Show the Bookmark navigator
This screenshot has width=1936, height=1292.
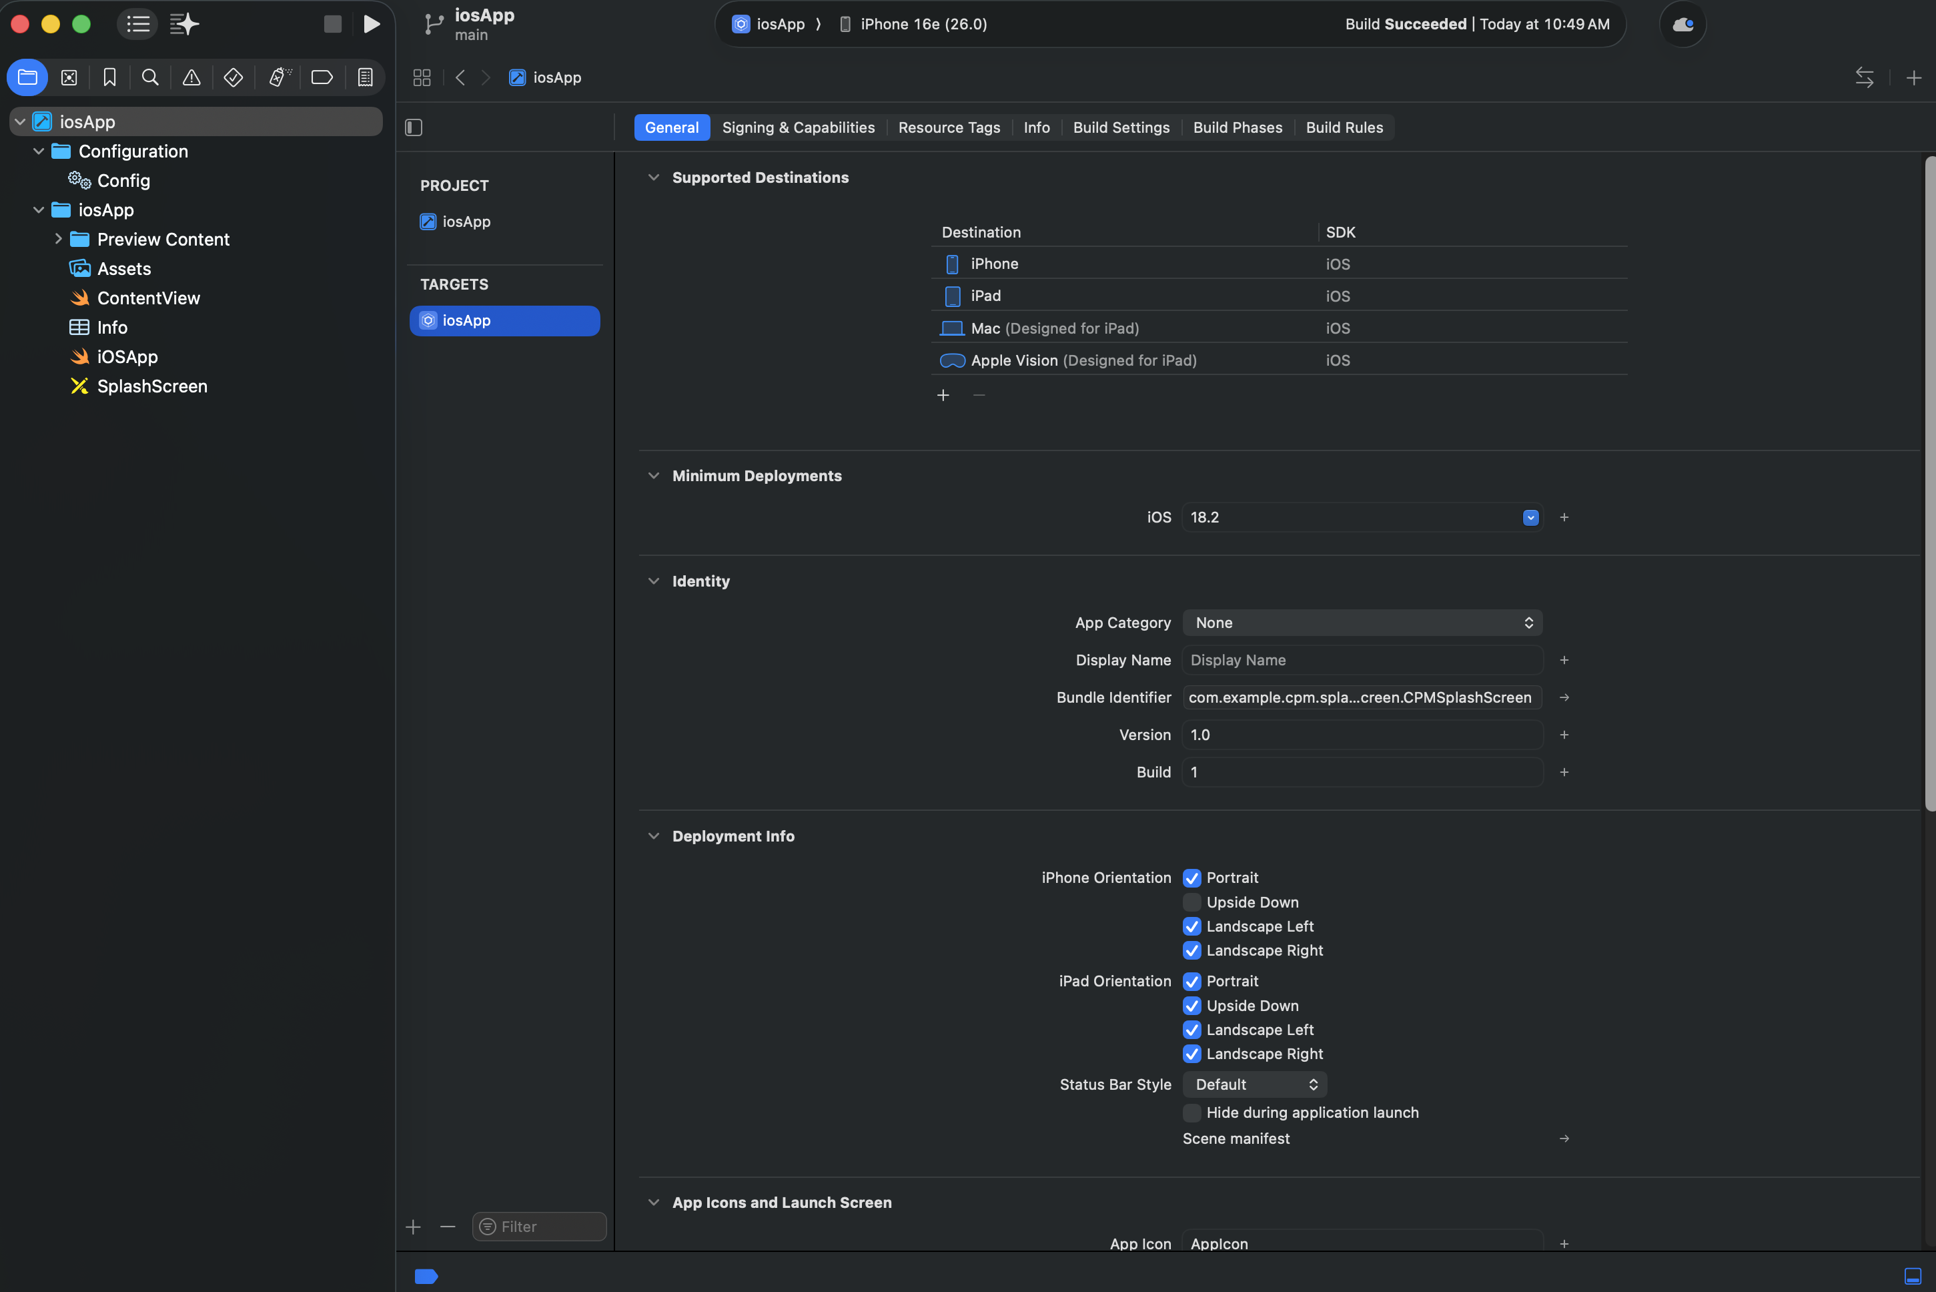(109, 77)
